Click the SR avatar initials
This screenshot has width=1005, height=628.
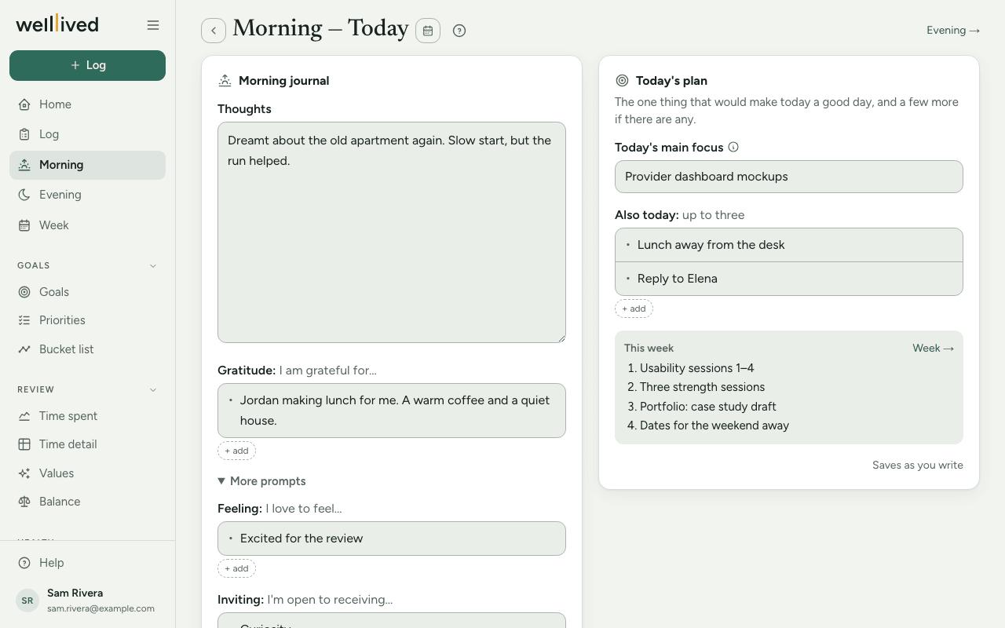27,601
